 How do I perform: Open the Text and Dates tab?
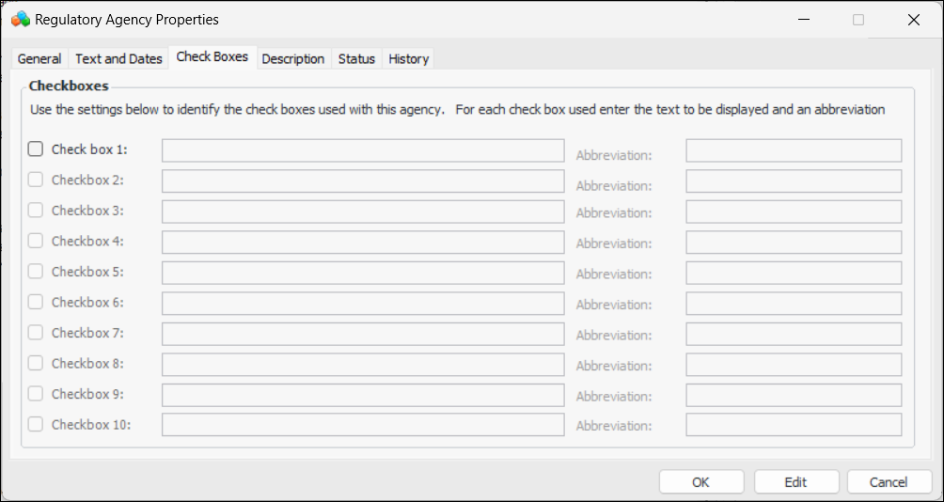coord(118,58)
